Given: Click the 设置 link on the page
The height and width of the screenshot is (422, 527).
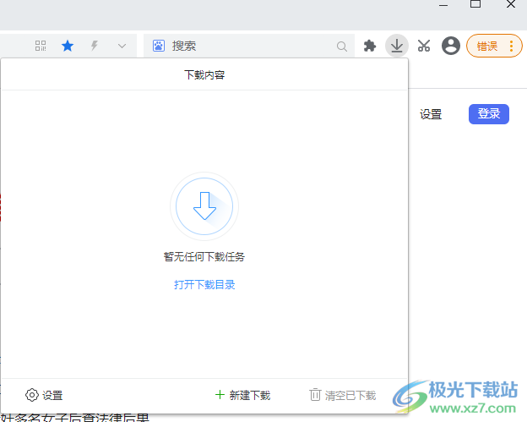Looking at the screenshot, I should pos(431,114).
